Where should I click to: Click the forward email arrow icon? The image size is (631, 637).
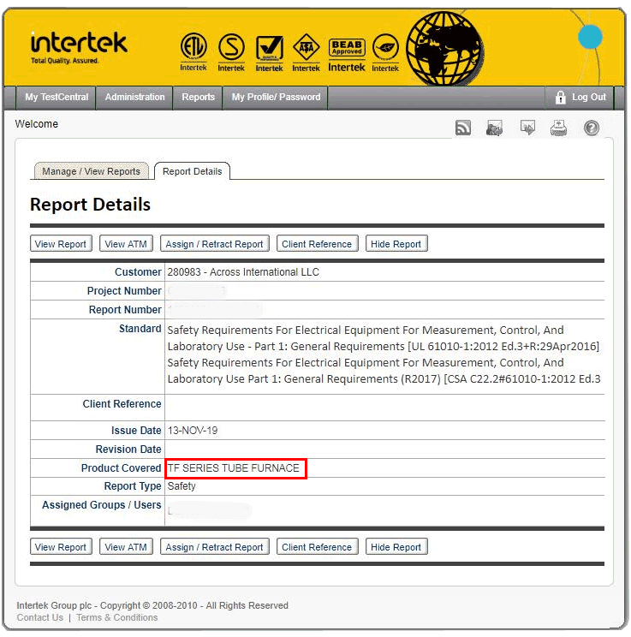pos(528,128)
